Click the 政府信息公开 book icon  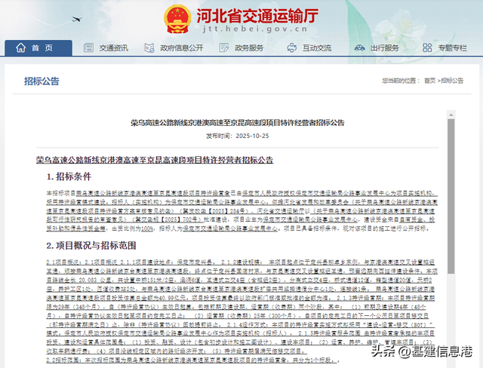(149, 48)
